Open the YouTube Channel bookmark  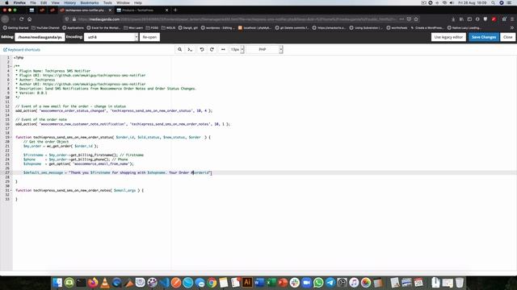[45, 28]
